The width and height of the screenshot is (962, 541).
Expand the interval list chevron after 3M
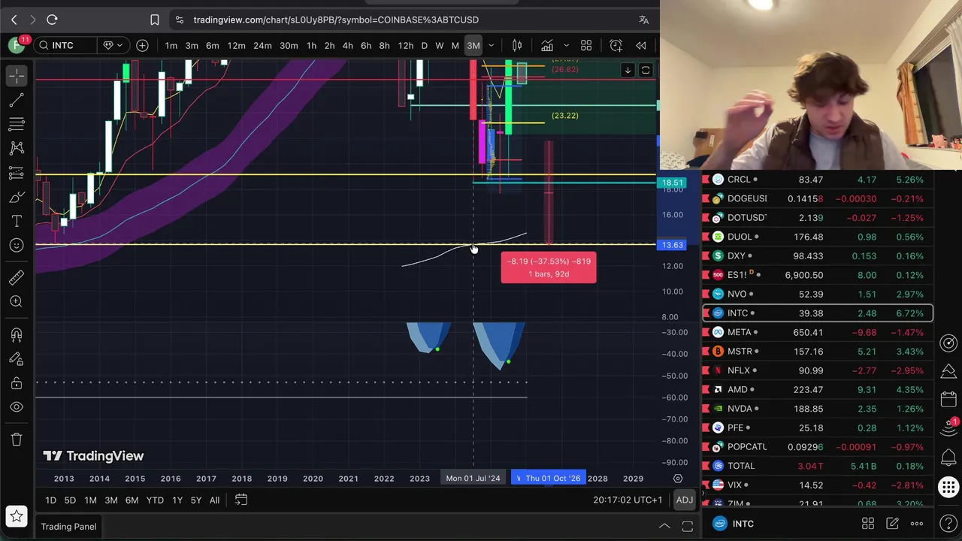click(492, 46)
